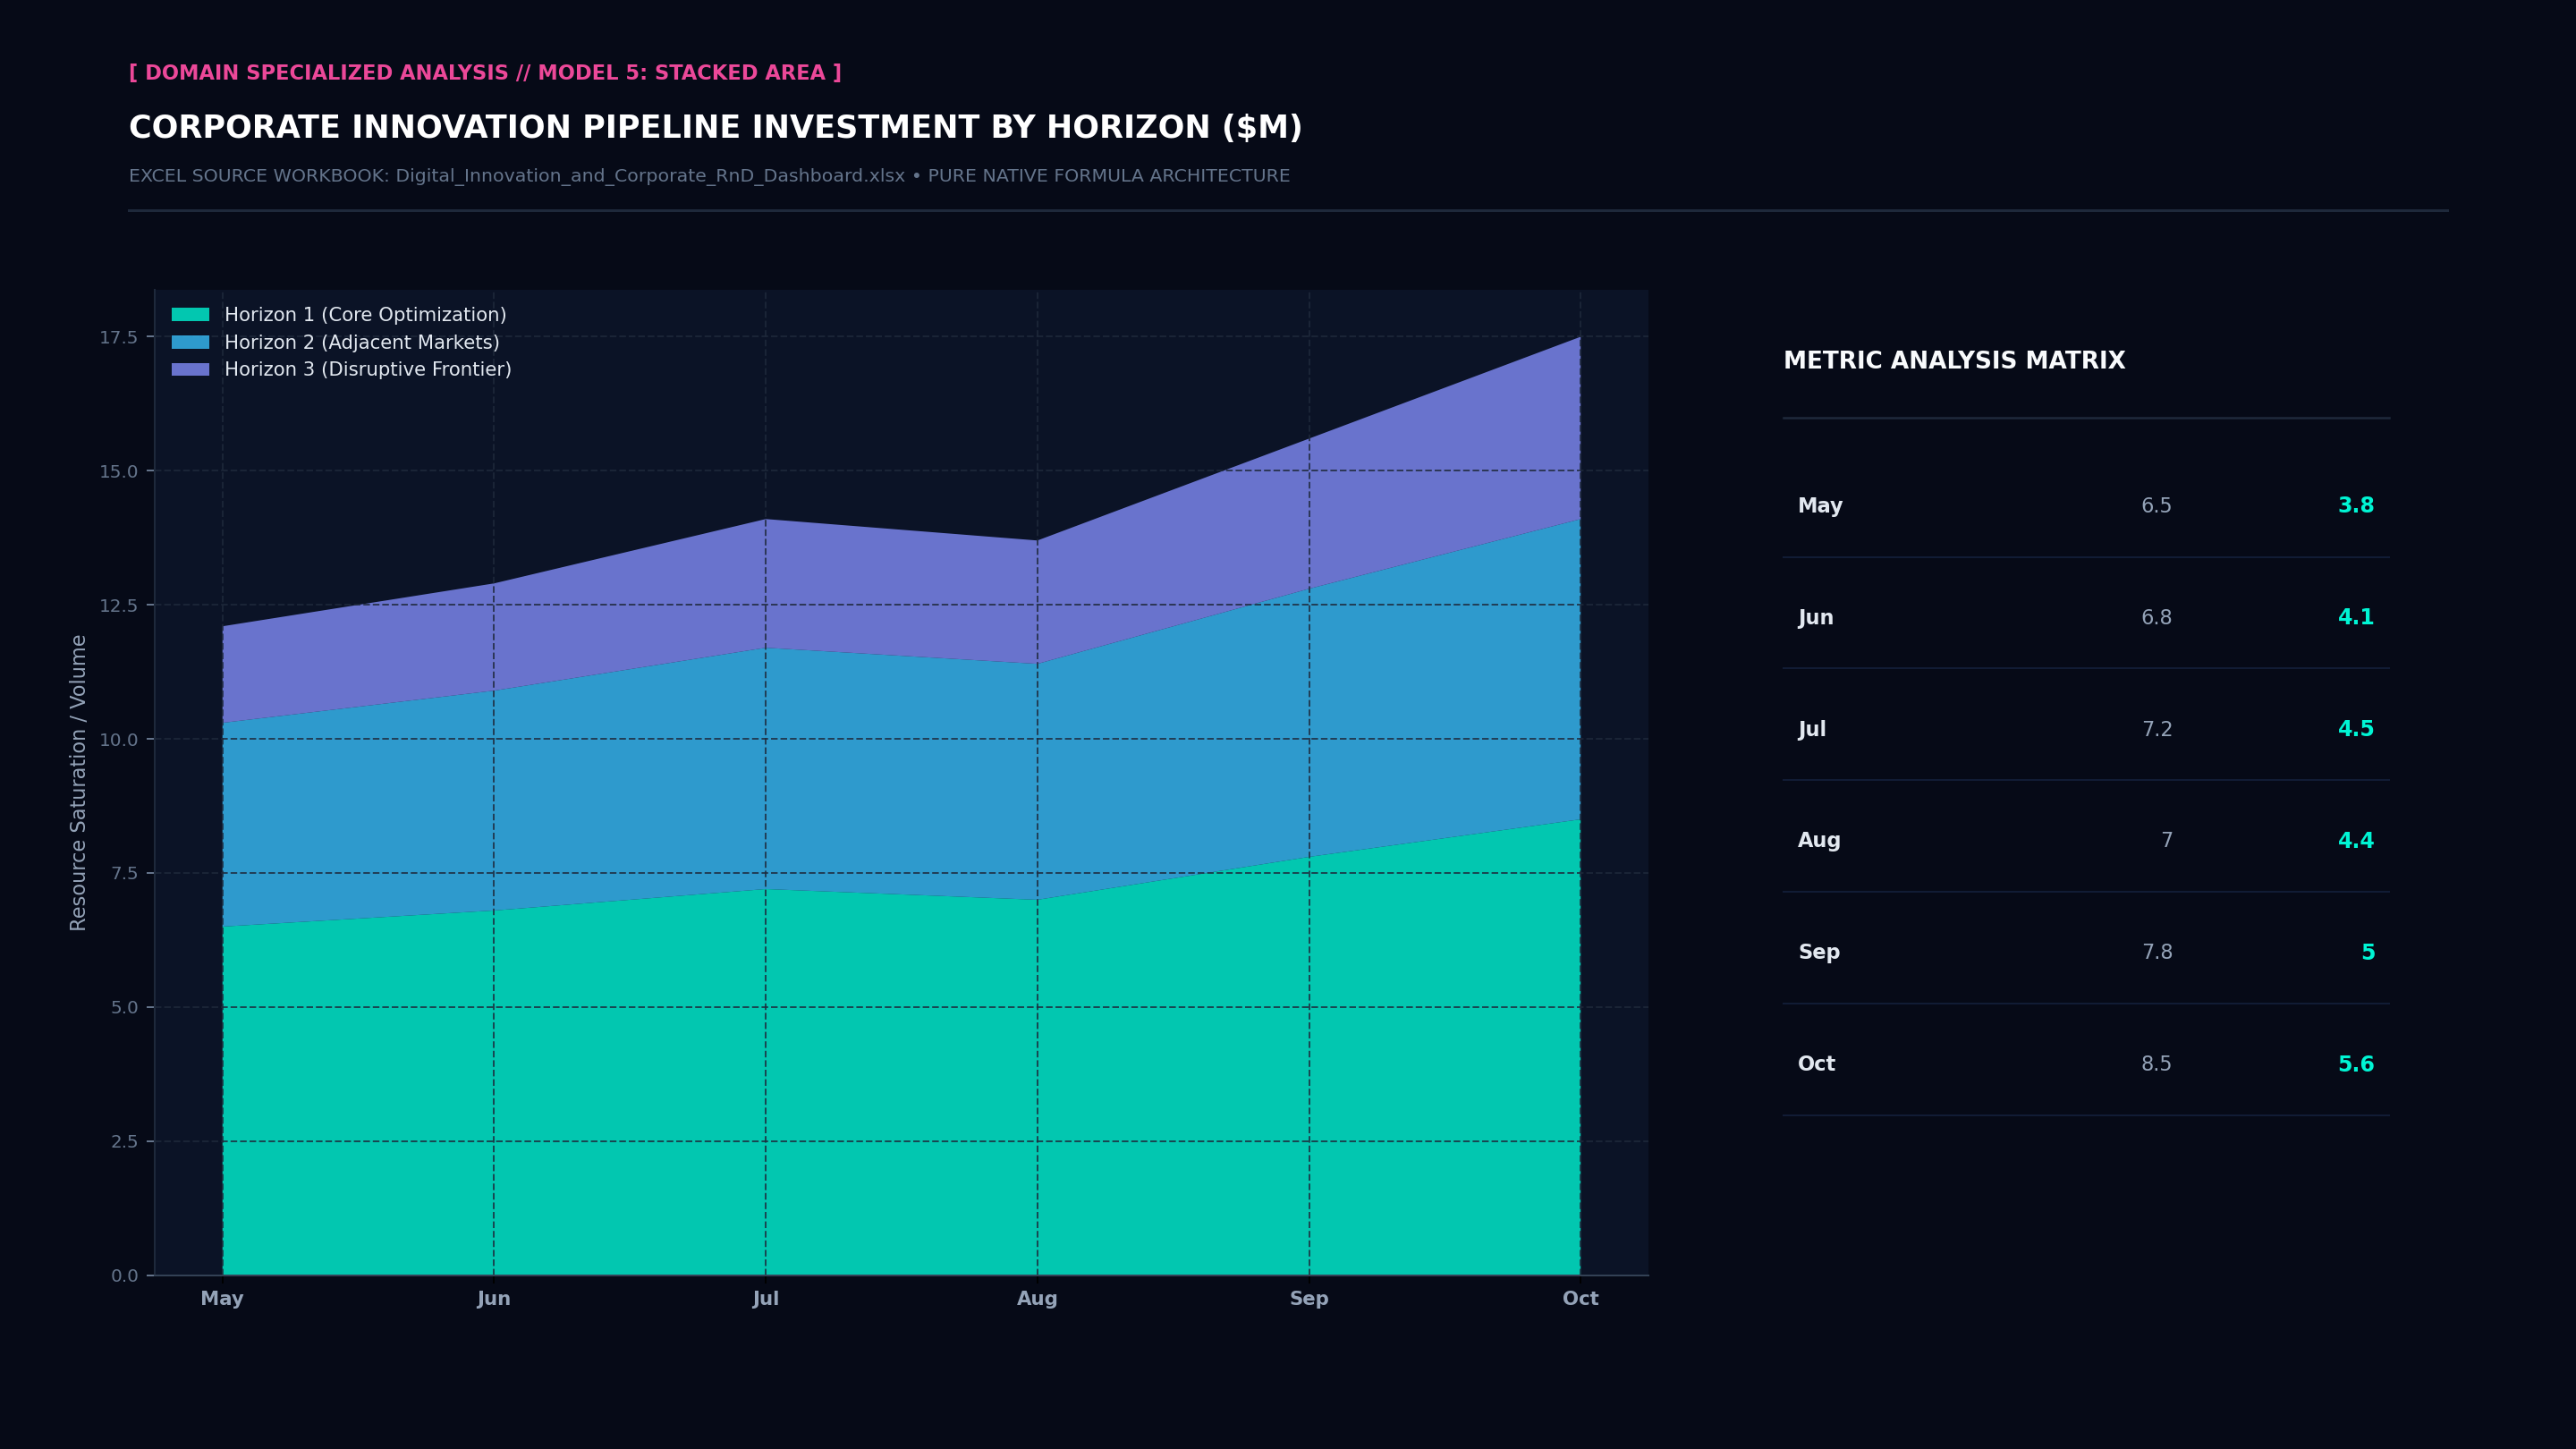Viewport: 2576px width, 1449px height.
Task: Select the 'Sep' row label in matrix
Action: pyautogui.click(x=1819, y=952)
